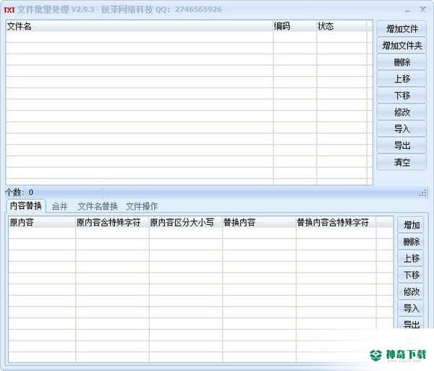Click the 编码 column header

[x=295, y=26]
